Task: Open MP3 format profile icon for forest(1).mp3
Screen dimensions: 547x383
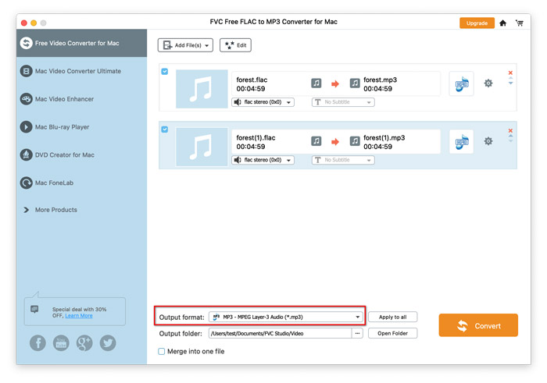Action: pyautogui.click(x=462, y=141)
